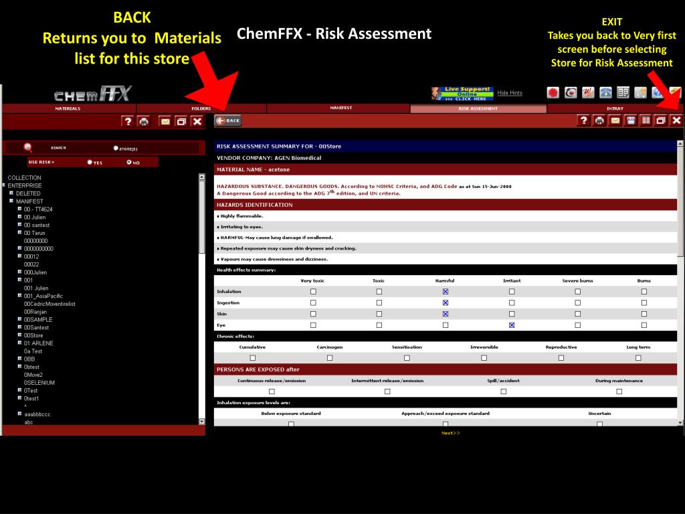The width and height of the screenshot is (685, 514).
Task: Click the BACK button
Action: [227, 120]
